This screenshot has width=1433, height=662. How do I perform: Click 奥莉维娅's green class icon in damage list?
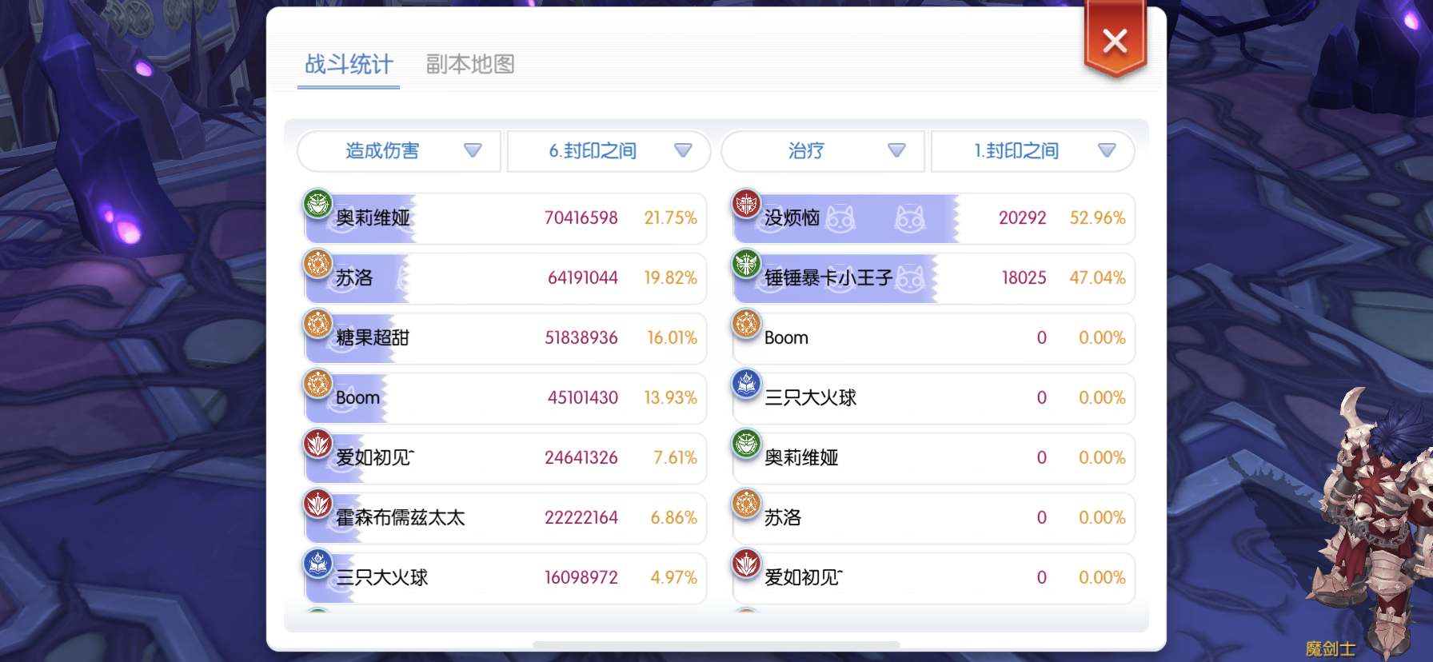pos(317,204)
